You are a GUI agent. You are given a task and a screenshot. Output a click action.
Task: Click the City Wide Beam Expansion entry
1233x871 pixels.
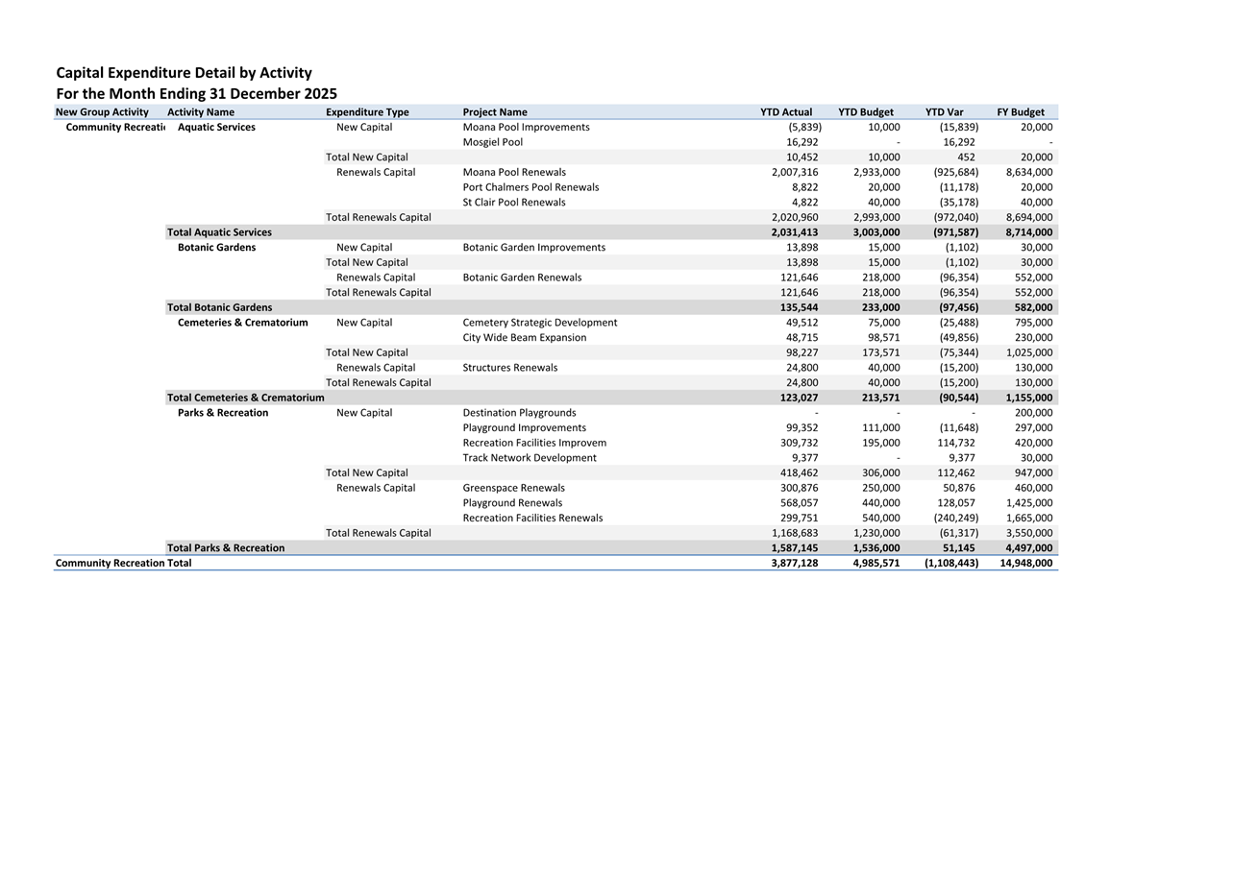pyautogui.click(x=524, y=338)
